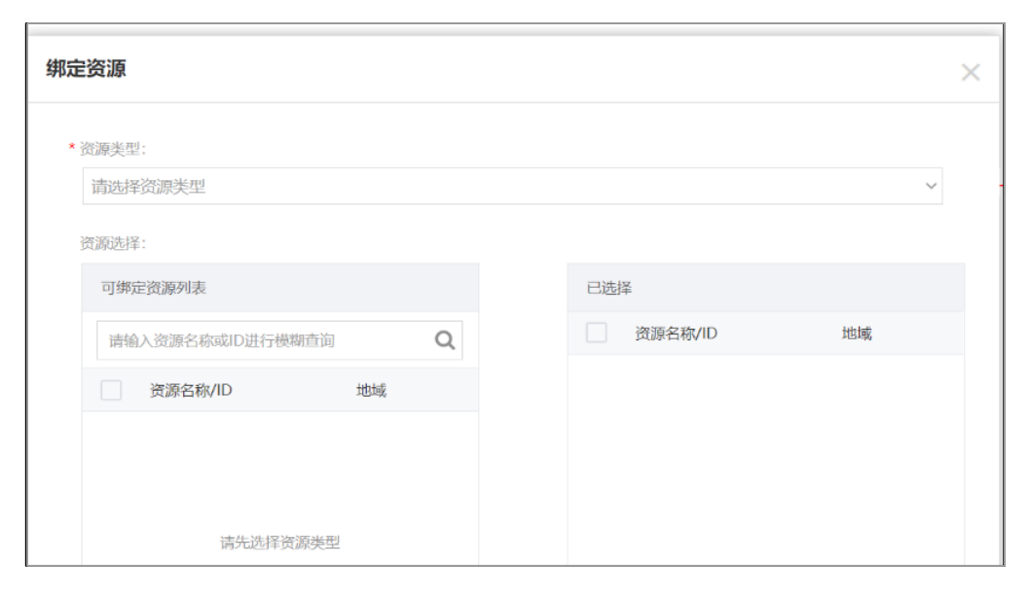Viewport: 1030px width, 601px height.
Task: Click 地域 column header in 可绑定资源列表
Action: pyautogui.click(x=371, y=390)
